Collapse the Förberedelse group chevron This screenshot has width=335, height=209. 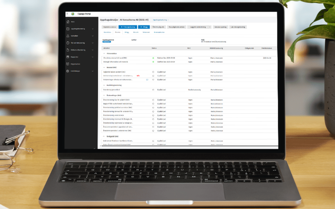coord(104,53)
